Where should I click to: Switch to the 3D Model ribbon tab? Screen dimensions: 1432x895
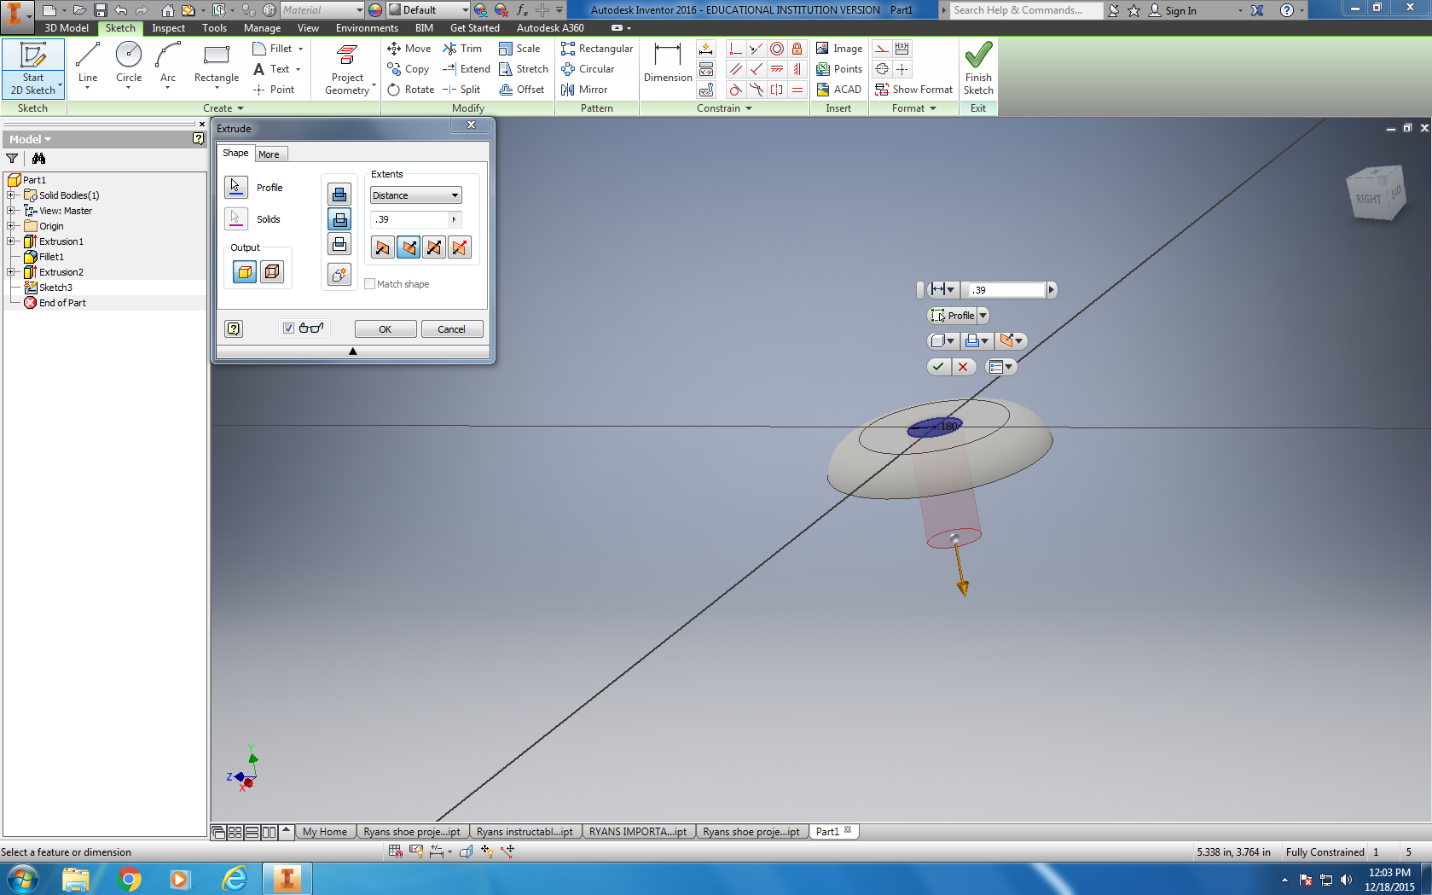point(67,28)
